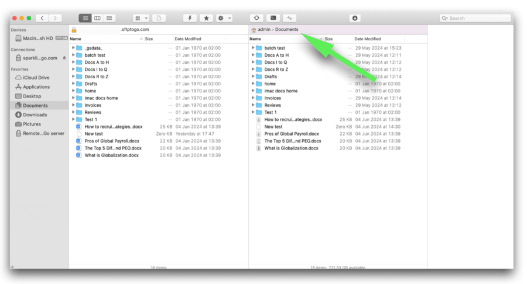Switch to column view mode
Viewport: 527px width, 284px height.
97,18
